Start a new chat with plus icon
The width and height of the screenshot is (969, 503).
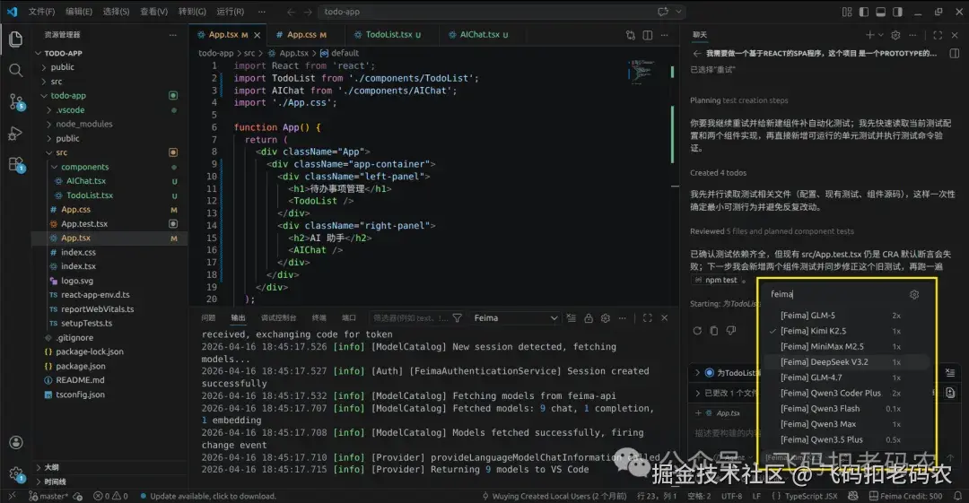point(869,35)
